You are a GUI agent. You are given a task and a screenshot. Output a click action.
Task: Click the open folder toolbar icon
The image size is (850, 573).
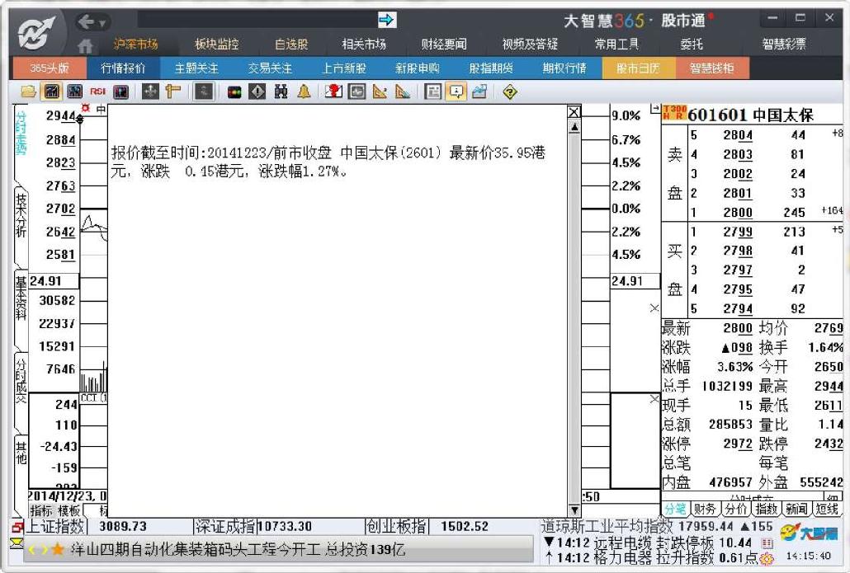click(28, 92)
